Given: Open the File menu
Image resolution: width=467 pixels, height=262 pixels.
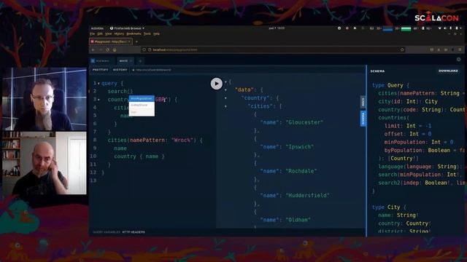Looking at the screenshot, I should pos(93,34).
